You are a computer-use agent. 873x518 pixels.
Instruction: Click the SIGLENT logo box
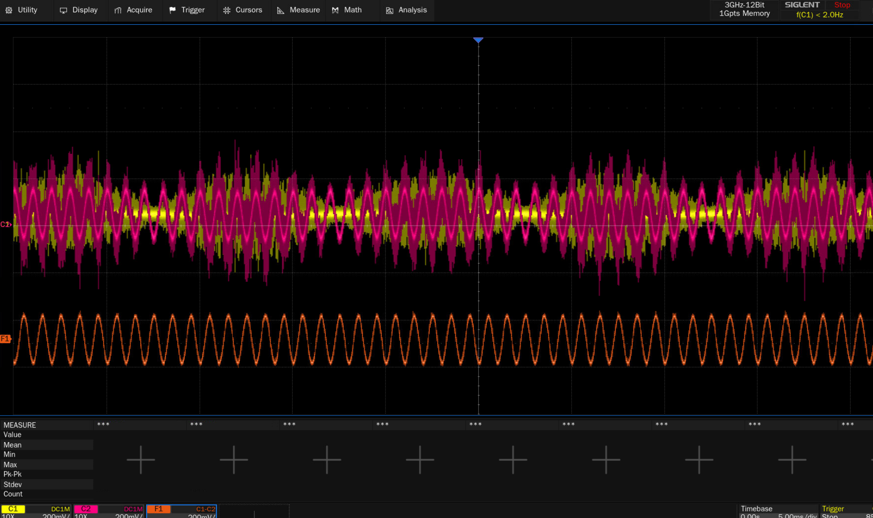click(802, 5)
